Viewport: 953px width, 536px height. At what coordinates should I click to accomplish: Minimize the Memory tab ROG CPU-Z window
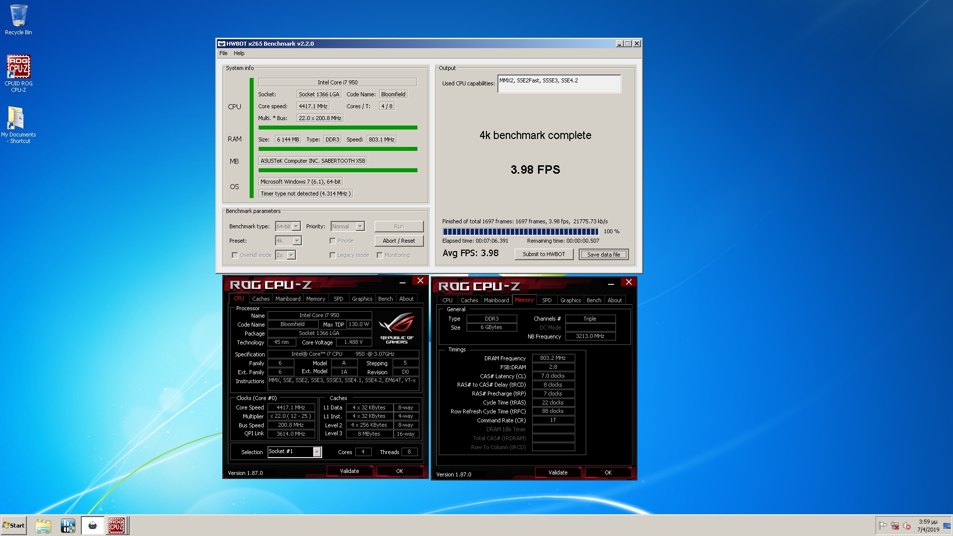click(x=611, y=283)
